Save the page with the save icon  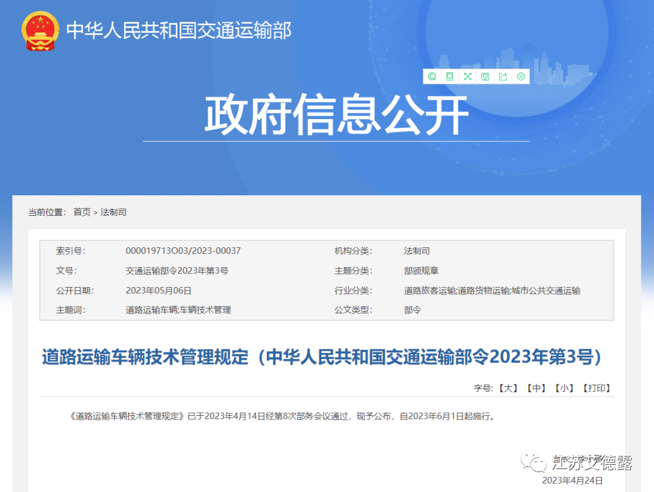click(485, 77)
